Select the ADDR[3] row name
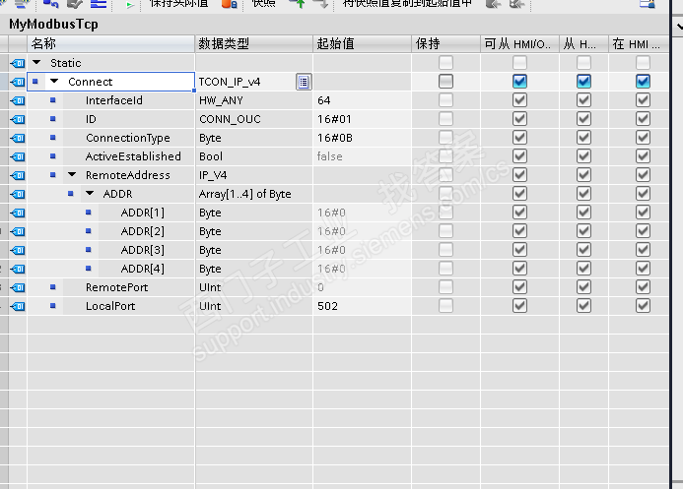 [143, 250]
